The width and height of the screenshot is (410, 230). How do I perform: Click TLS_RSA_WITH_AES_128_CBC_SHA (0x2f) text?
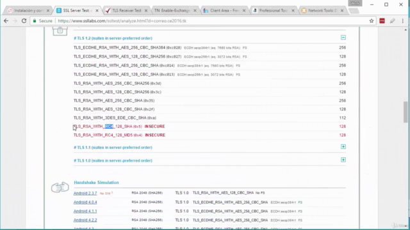[114, 109]
